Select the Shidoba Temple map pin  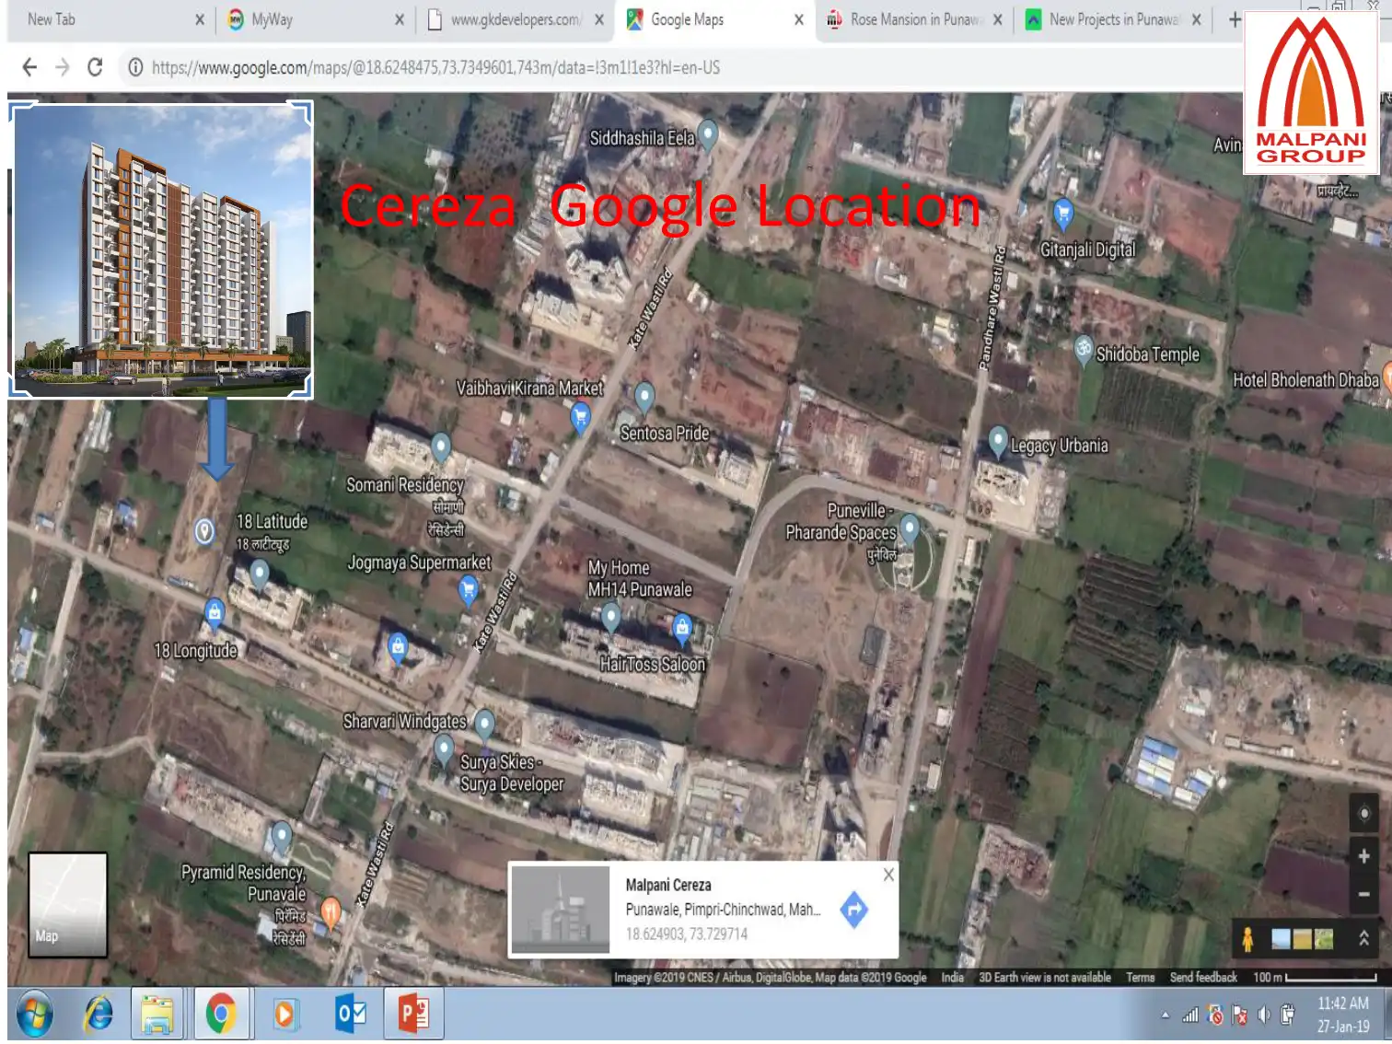click(x=1084, y=350)
